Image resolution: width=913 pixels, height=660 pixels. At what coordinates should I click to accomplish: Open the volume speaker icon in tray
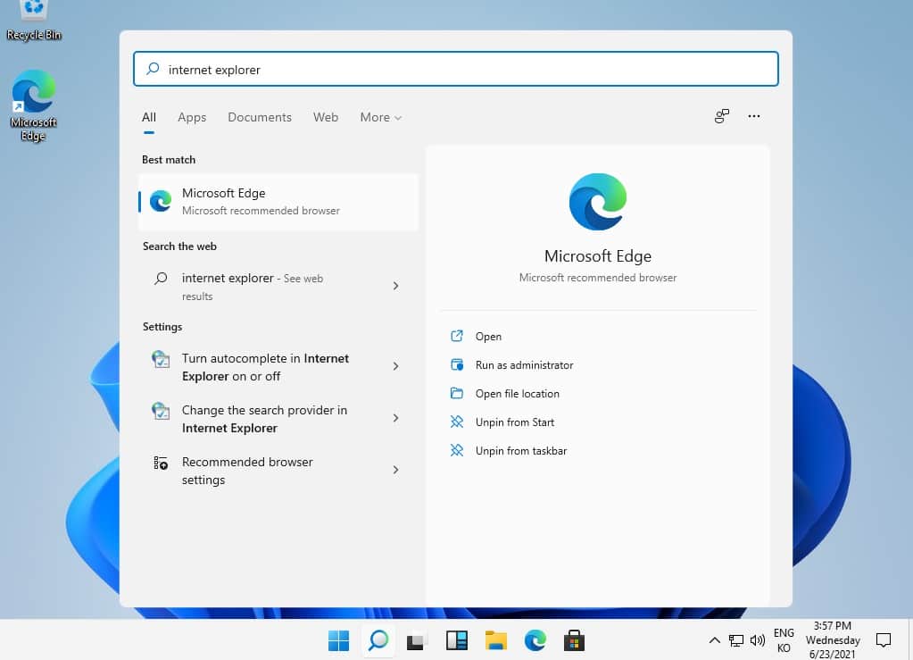pos(758,640)
